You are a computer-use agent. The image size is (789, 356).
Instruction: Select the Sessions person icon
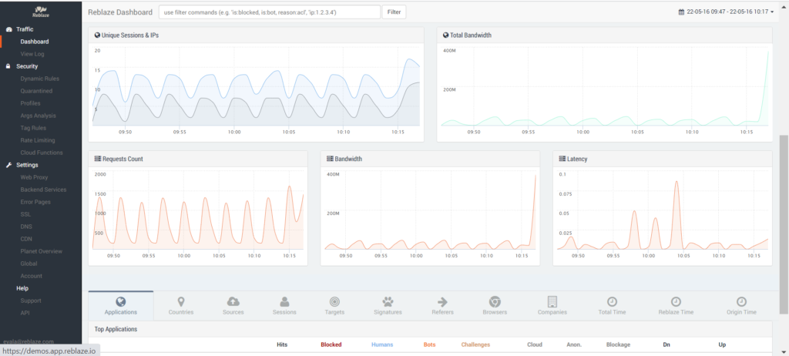pyautogui.click(x=284, y=301)
